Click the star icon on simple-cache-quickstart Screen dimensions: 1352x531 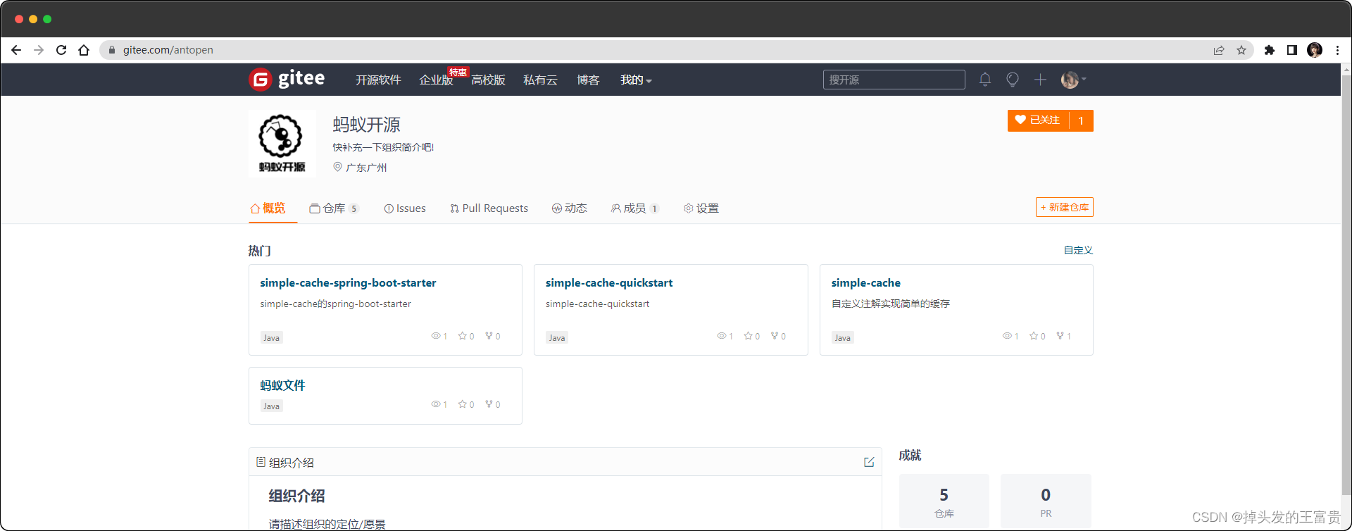(749, 336)
